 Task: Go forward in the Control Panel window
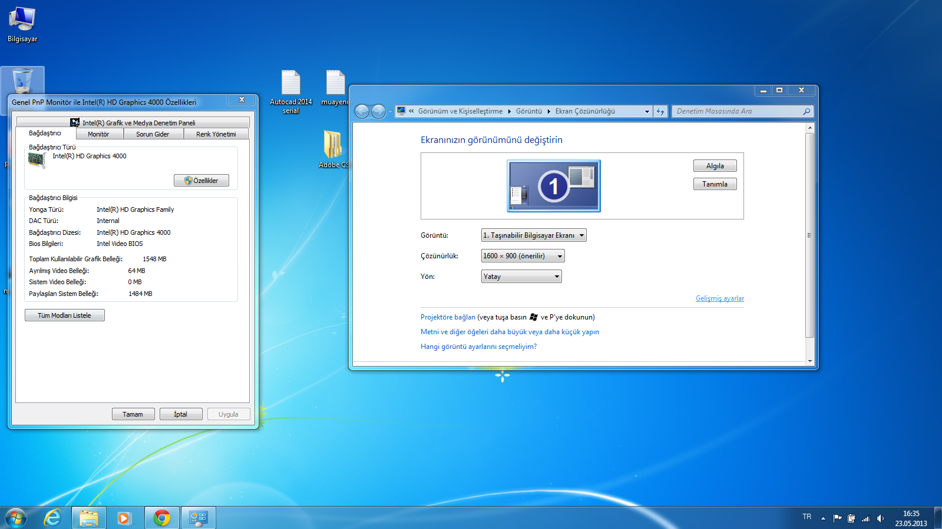[378, 111]
